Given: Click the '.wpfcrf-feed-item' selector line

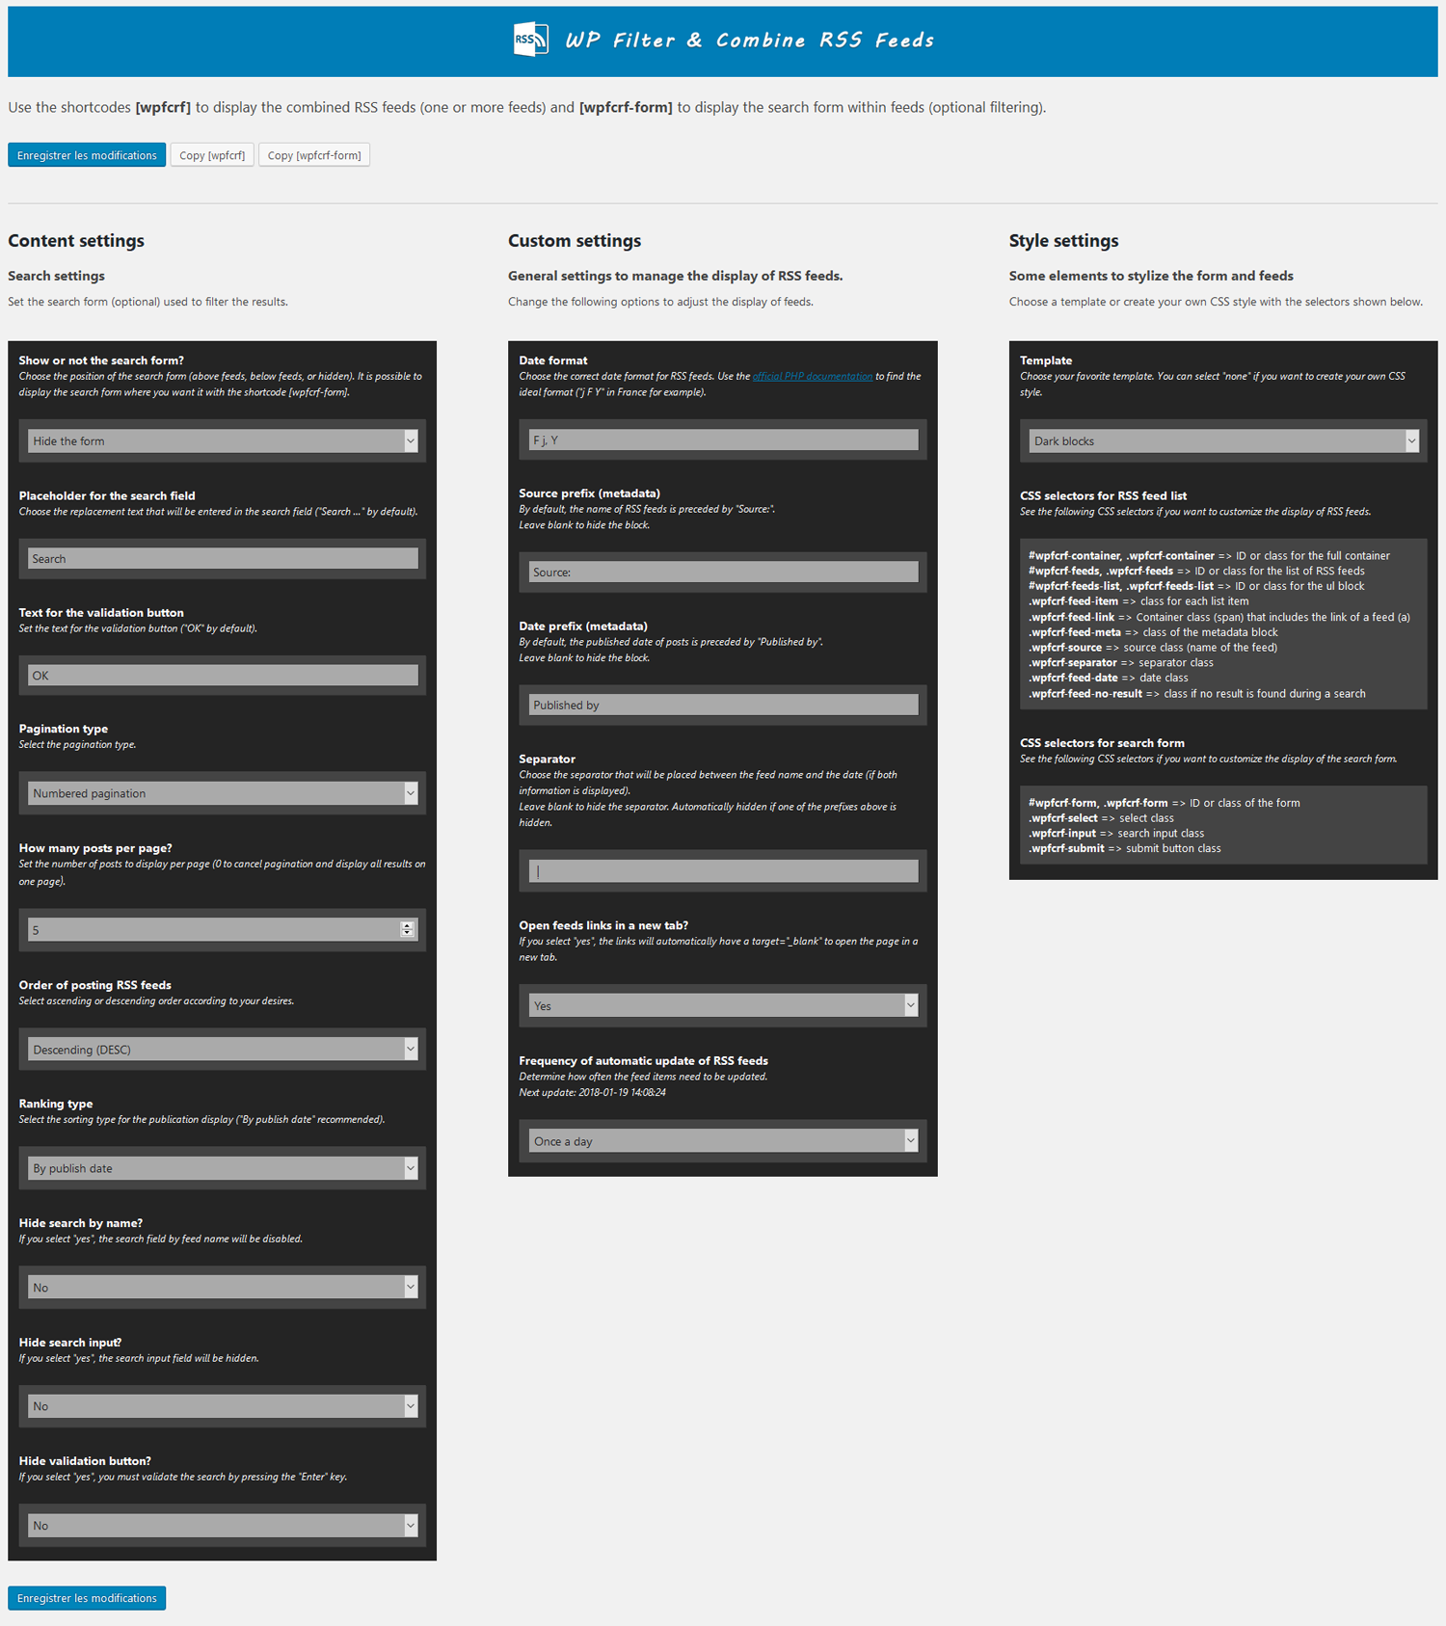Looking at the screenshot, I should (x=1138, y=601).
